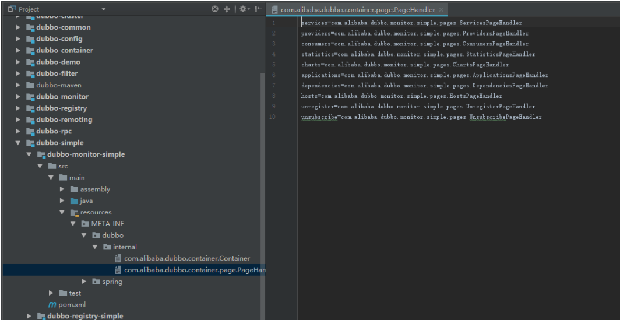
Task: Expand the test folder arrow
Action: point(51,293)
